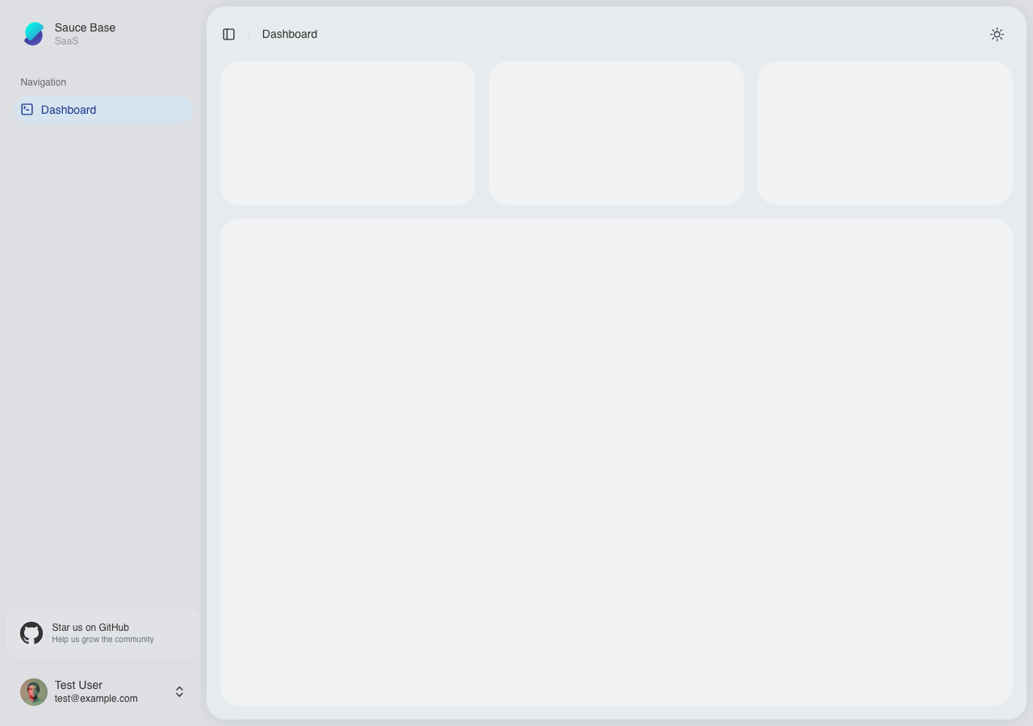Click the large content panel area

point(616,460)
